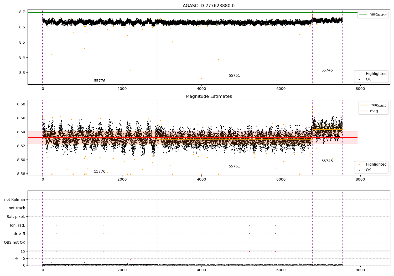This screenshot has height=276, width=394.
Task: Click the 5 tick on dr axis
Action: pyautogui.click(x=24, y=258)
